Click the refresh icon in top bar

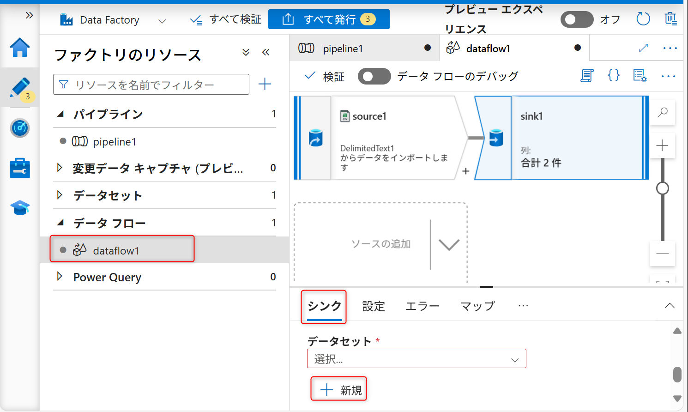tap(643, 19)
